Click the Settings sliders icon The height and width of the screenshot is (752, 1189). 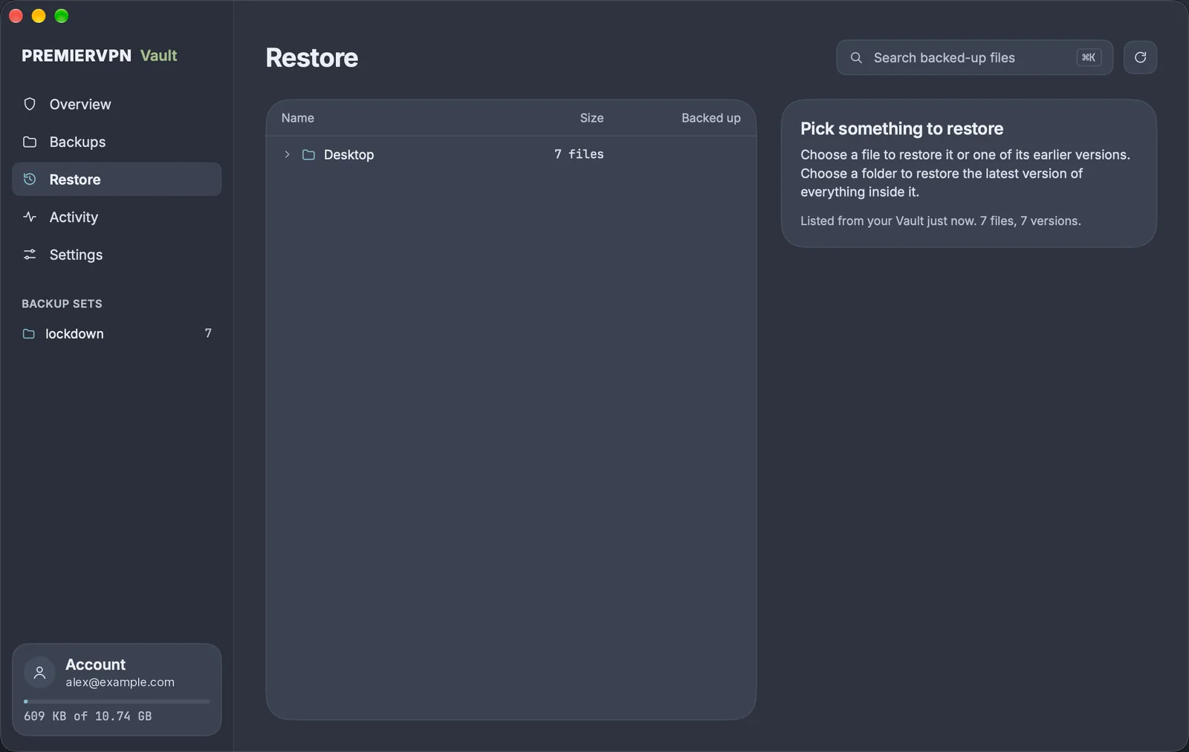point(30,255)
